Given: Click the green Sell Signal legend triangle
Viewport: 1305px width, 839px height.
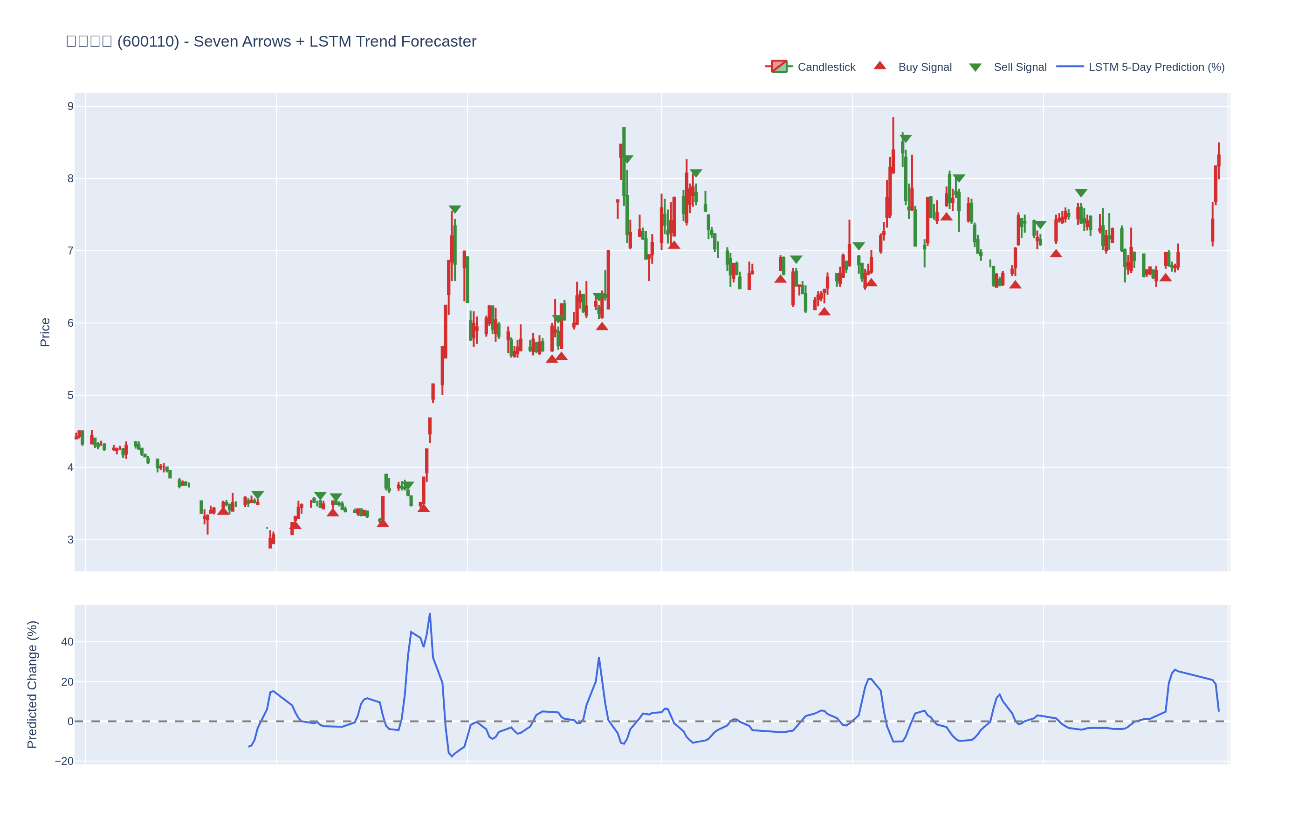Looking at the screenshot, I should click(x=975, y=68).
